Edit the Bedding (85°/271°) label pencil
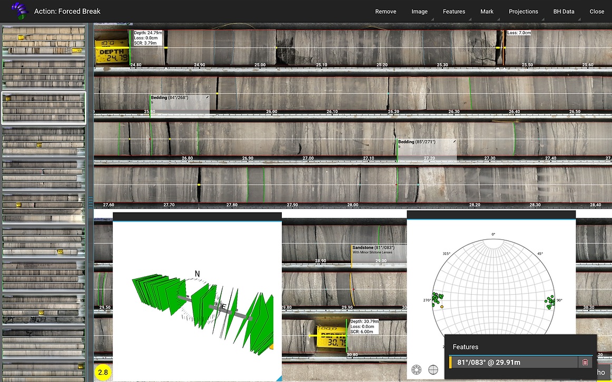The width and height of the screenshot is (612, 382). pyautogui.click(x=455, y=142)
